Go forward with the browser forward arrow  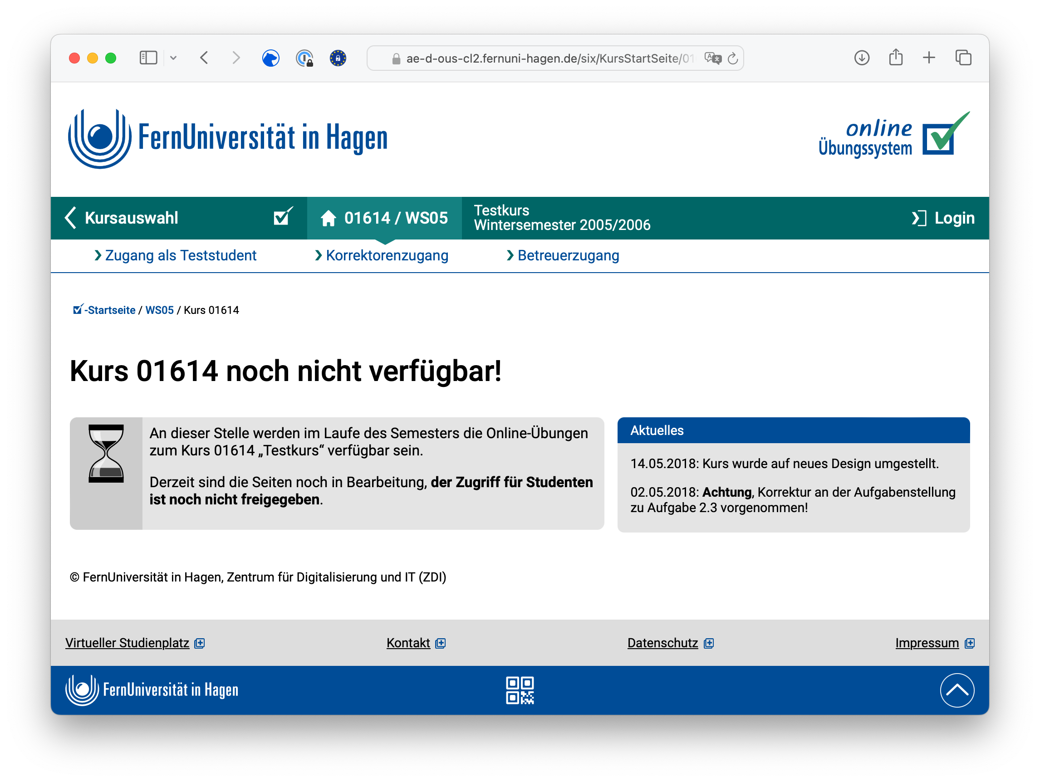pos(236,58)
